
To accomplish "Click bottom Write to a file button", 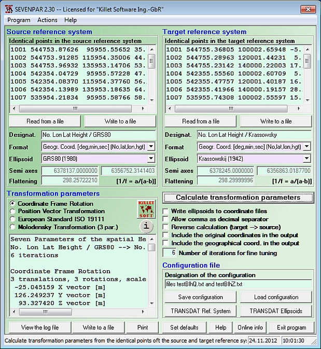I will click(x=99, y=327).
